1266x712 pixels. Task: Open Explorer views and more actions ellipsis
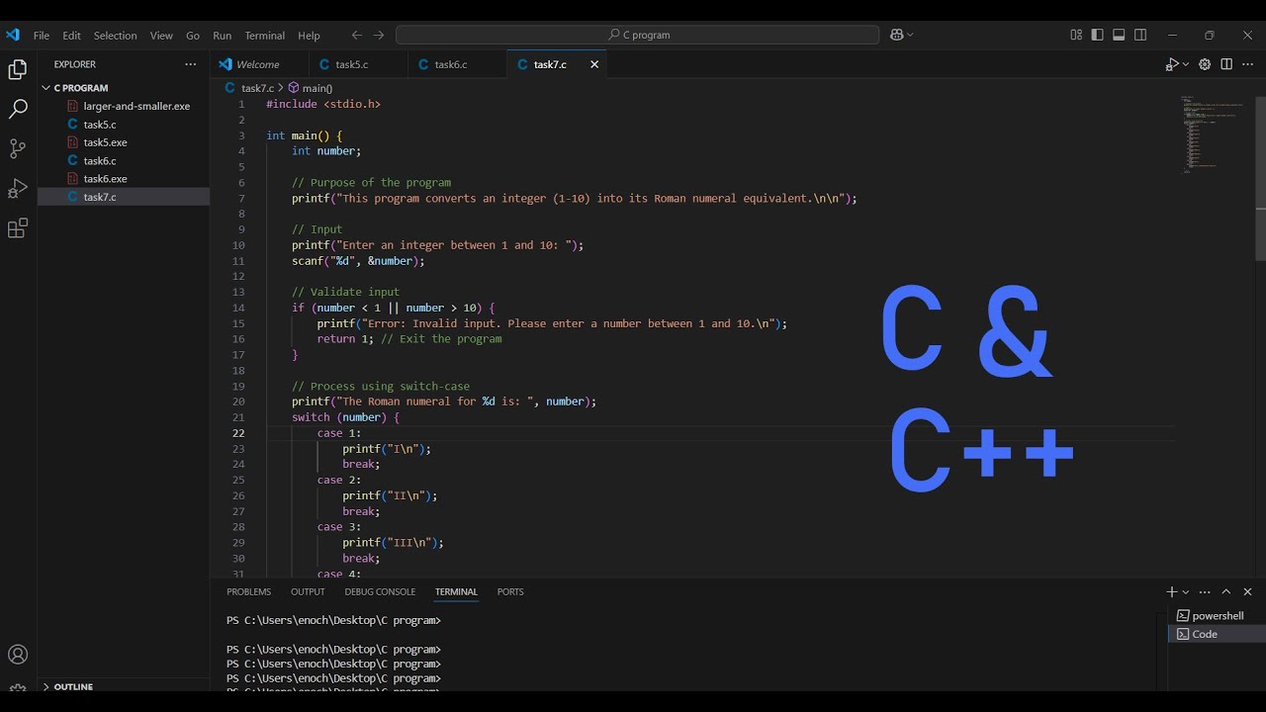[191, 64]
